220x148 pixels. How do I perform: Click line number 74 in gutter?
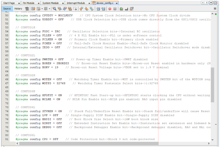click(7, 111)
